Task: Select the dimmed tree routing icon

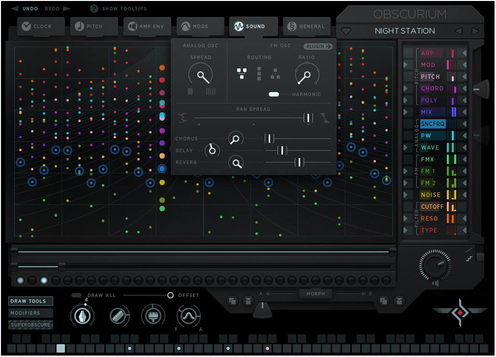Action: click(x=275, y=73)
